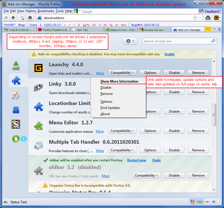Remove the Locationbar Limit extension
Screen dimensions: 224x208
coord(198,111)
